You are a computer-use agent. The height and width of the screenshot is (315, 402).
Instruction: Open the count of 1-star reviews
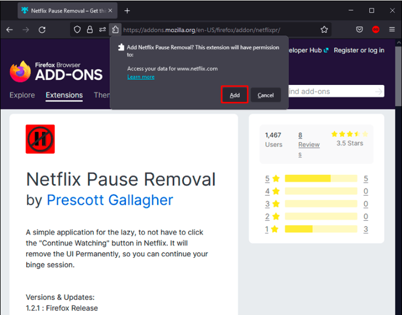(x=365, y=229)
